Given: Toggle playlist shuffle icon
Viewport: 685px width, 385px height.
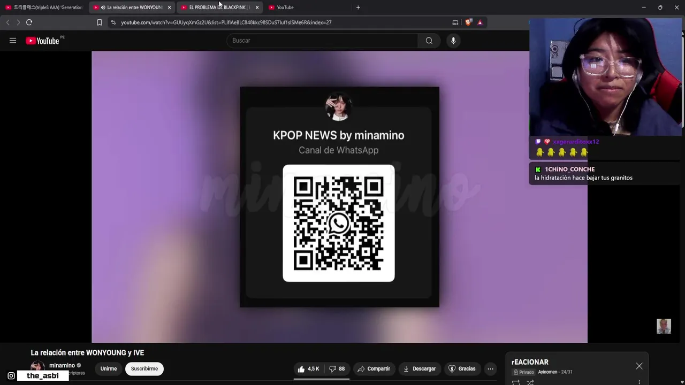Looking at the screenshot, I should tap(530, 382).
